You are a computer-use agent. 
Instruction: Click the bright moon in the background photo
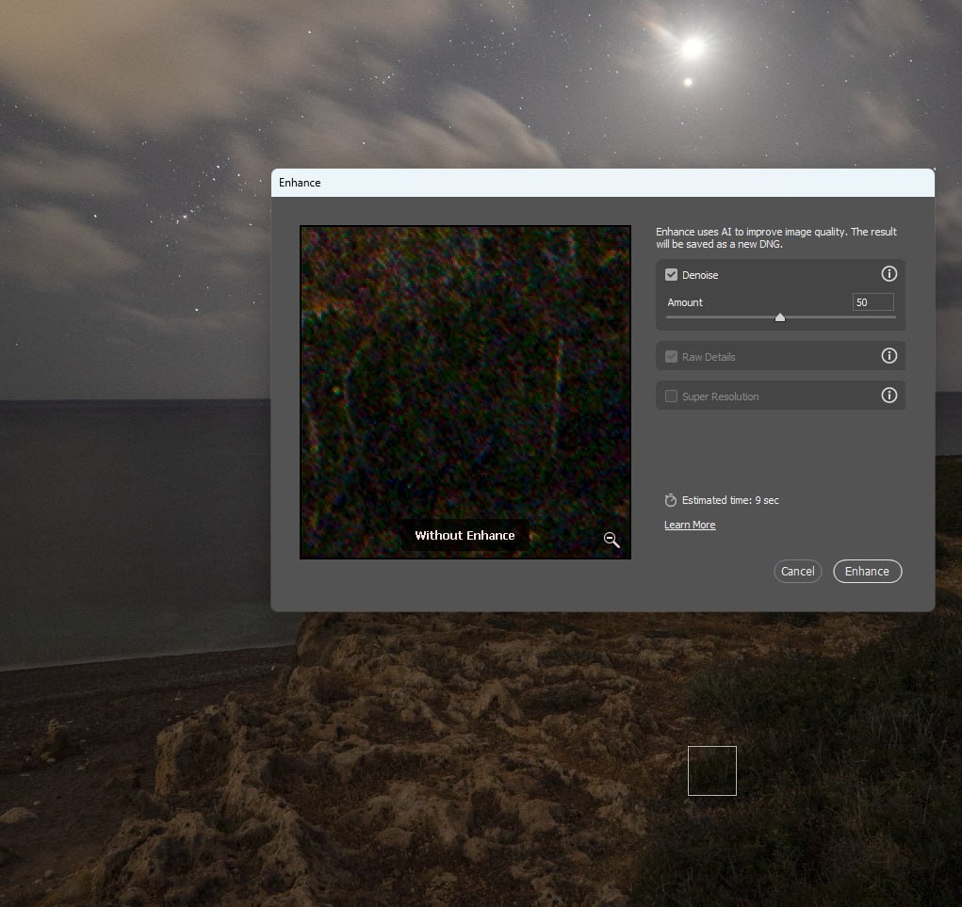(x=693, y=47)
